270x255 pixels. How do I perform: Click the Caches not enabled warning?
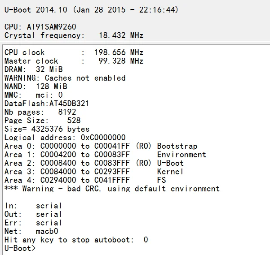point(65,78)
